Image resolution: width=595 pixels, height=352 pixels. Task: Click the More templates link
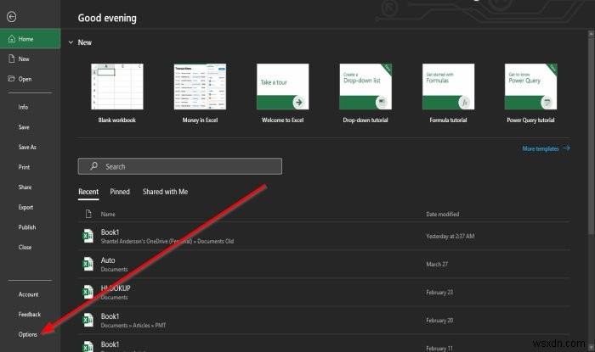pyautogui.click(x=541, y=148)
